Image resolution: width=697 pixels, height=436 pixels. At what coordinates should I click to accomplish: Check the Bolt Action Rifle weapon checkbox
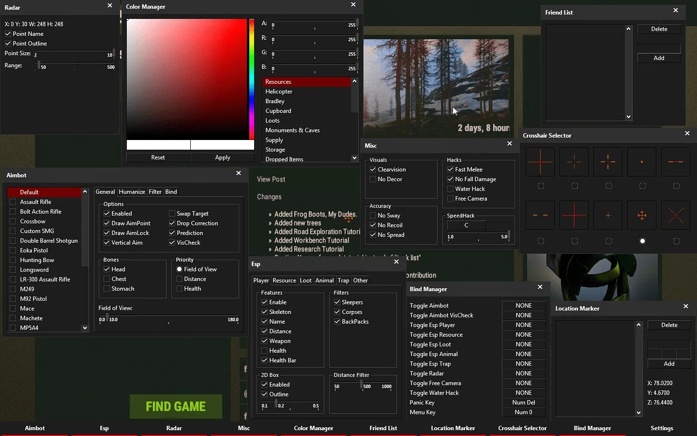tap(13, 212)
